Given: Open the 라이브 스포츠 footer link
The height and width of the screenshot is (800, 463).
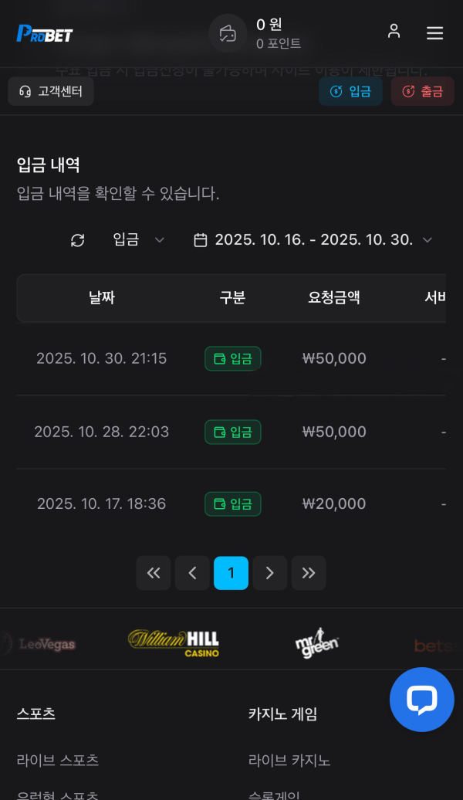Looking at the screenshot, I should click(58, 760).
